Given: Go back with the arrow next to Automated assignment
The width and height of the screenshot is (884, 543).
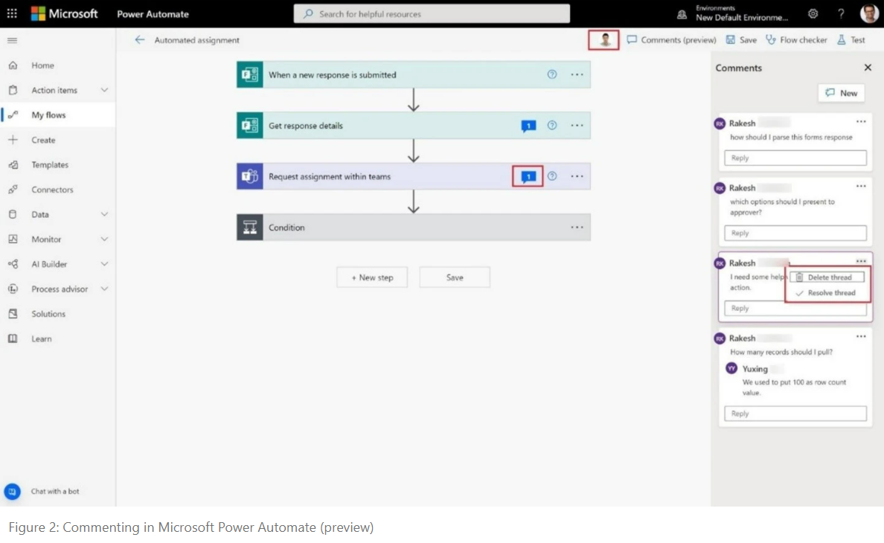Looking at the screenshot, I should [x=139, y=39].
